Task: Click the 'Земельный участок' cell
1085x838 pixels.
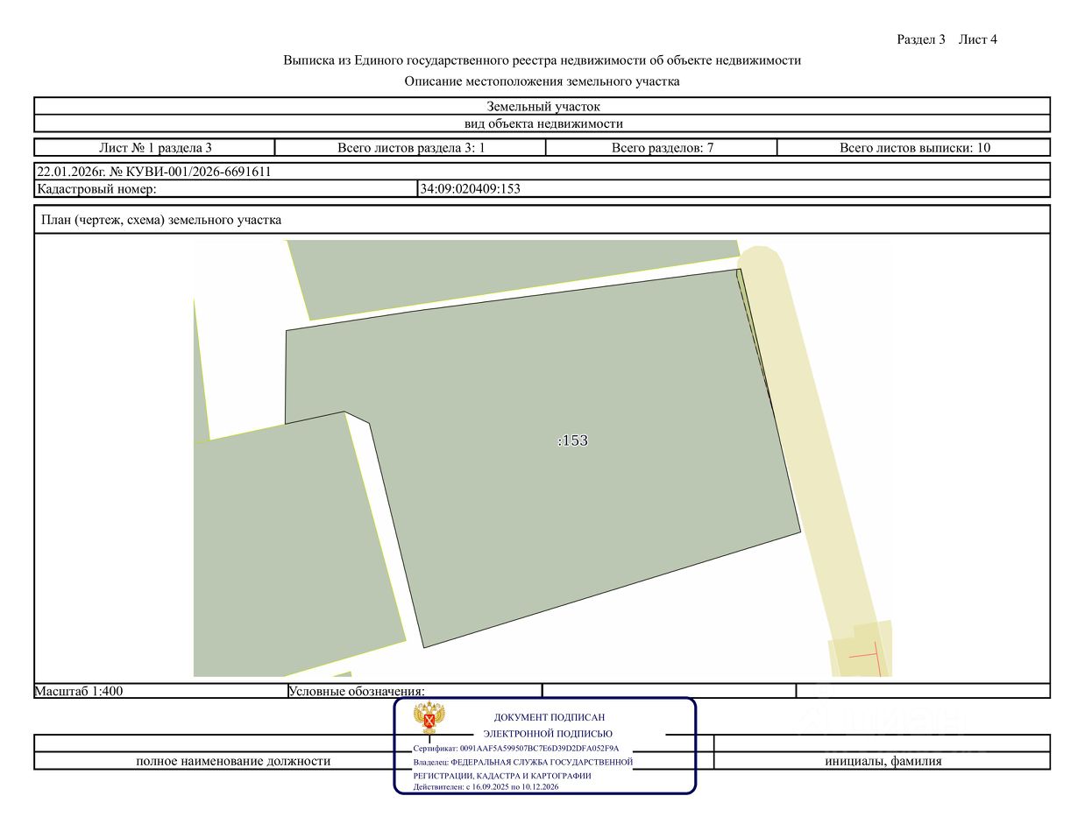Action: point(542,107)
